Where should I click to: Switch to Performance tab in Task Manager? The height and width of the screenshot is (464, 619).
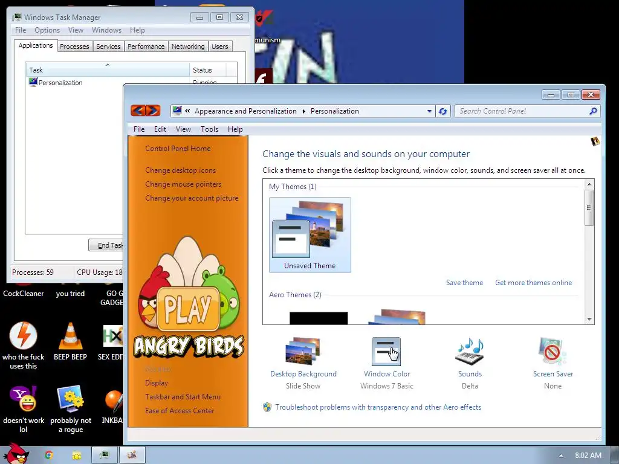(x=146, y=47)
